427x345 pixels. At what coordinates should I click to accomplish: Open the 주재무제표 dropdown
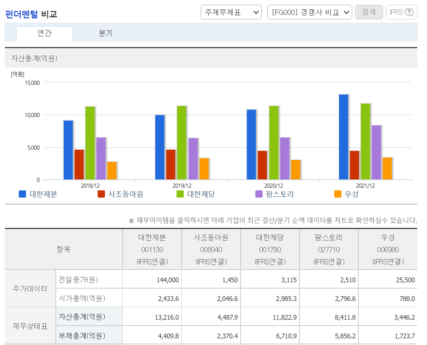(231, 12)
